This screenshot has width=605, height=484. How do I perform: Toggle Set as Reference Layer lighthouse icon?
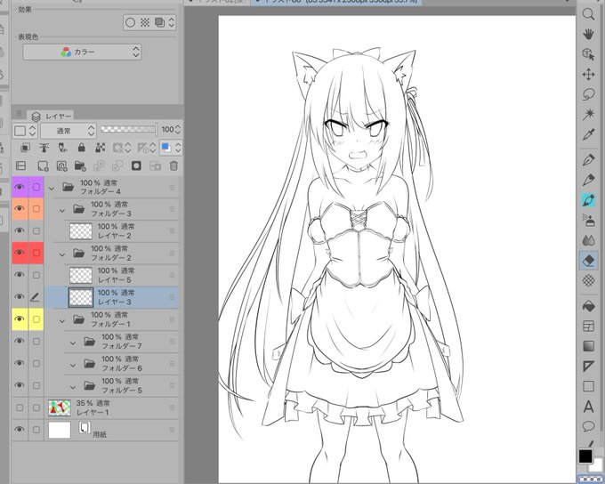pyautogui.click(x=44, y=148)
